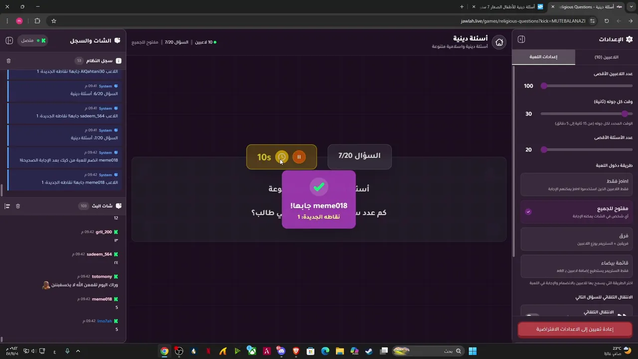This screenshot has width=638, height=359.
Task: Click the chat bubble icon beside الشات والسجل
Action: click(x=118, y=40)
